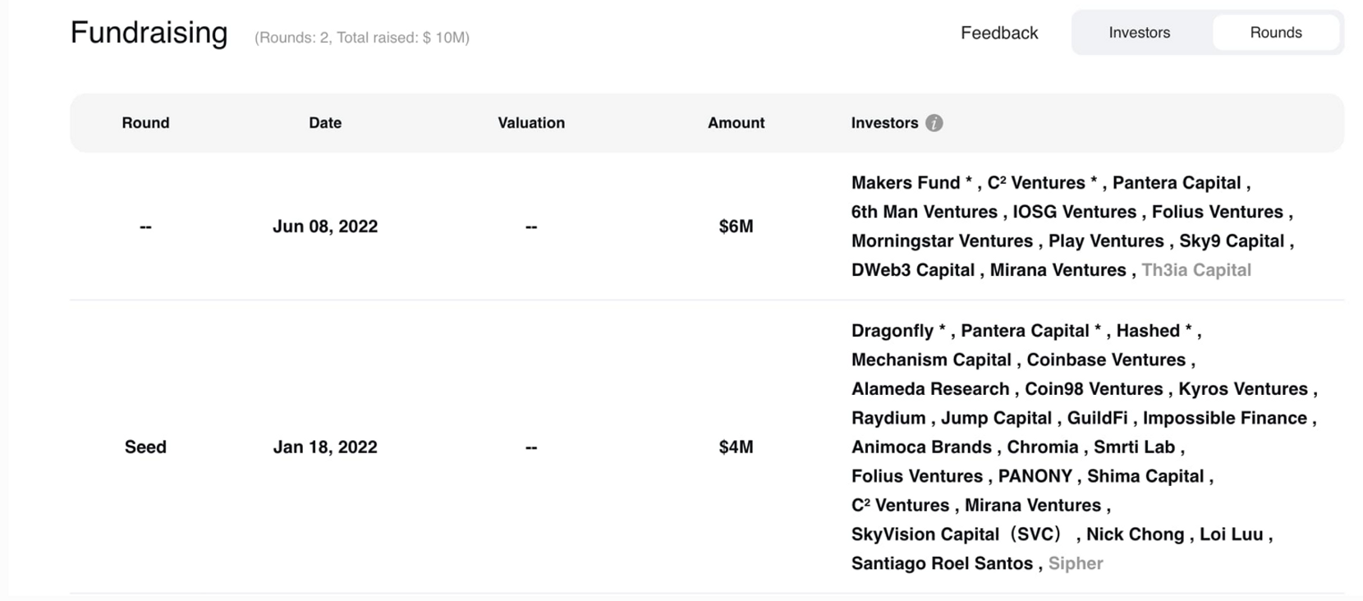Open Santiago Roel Santos investor link
Viewport: 1363px width, 601px height.
(x=942, y=564)
